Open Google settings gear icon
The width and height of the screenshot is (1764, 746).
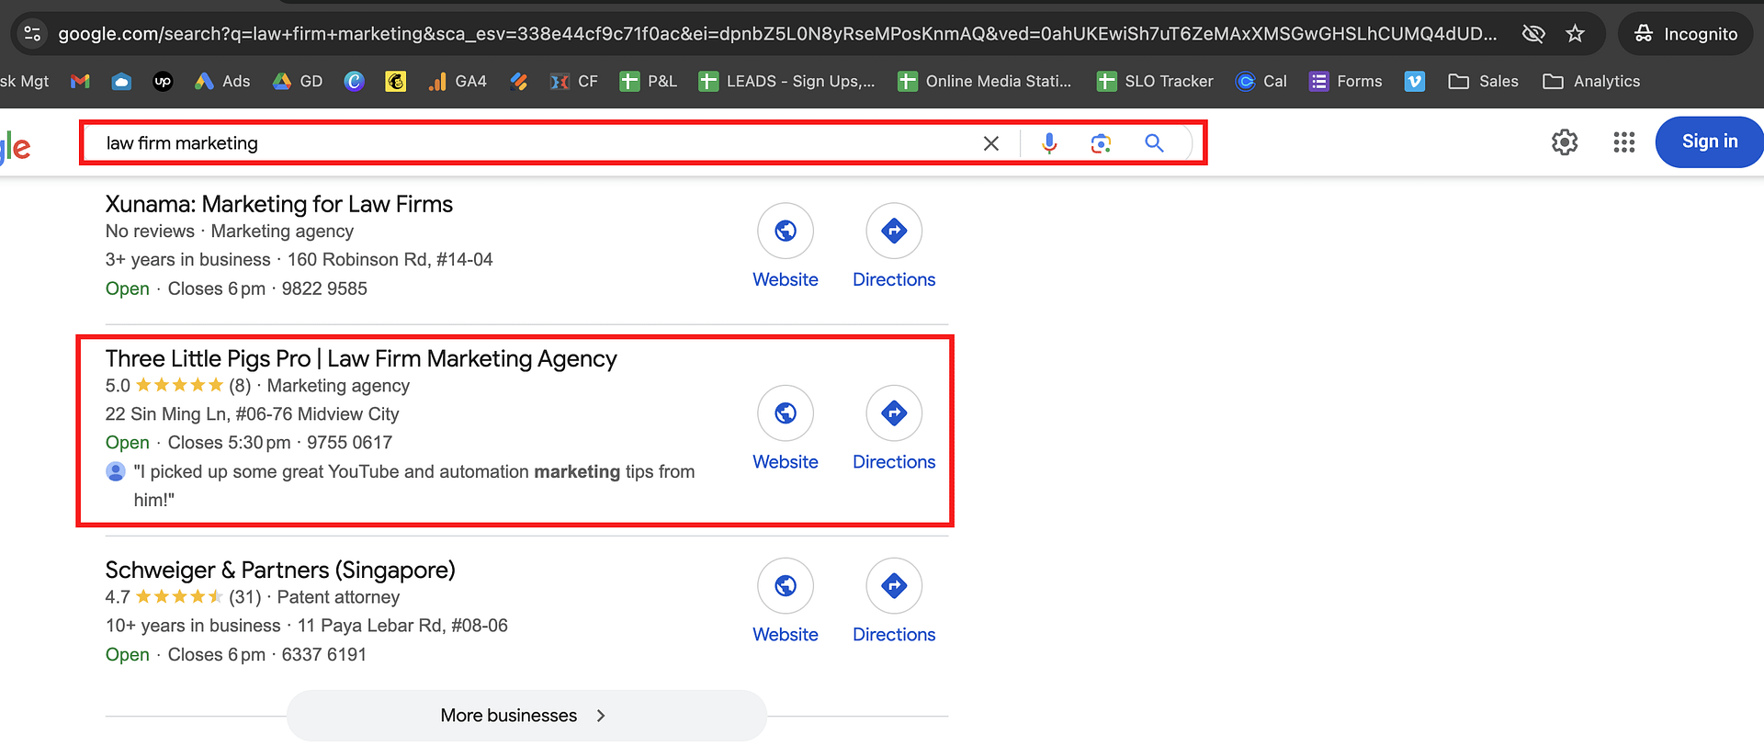click(1565, 141)
